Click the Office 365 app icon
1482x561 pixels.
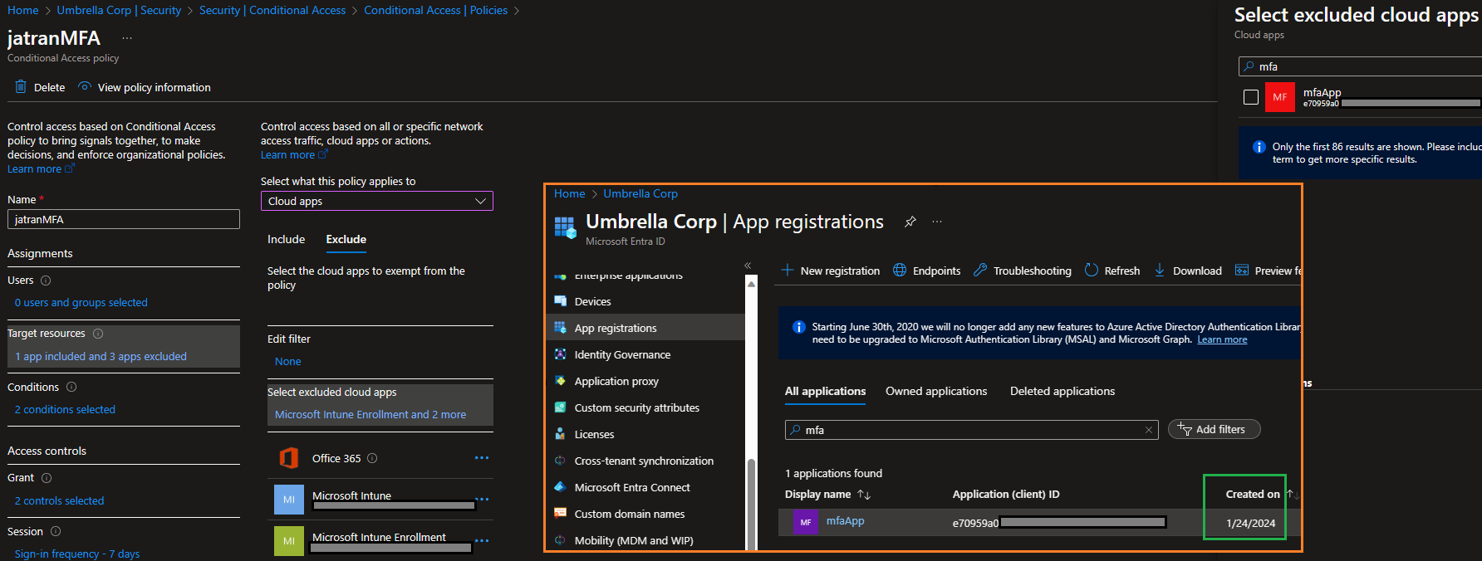coord(289,458)
